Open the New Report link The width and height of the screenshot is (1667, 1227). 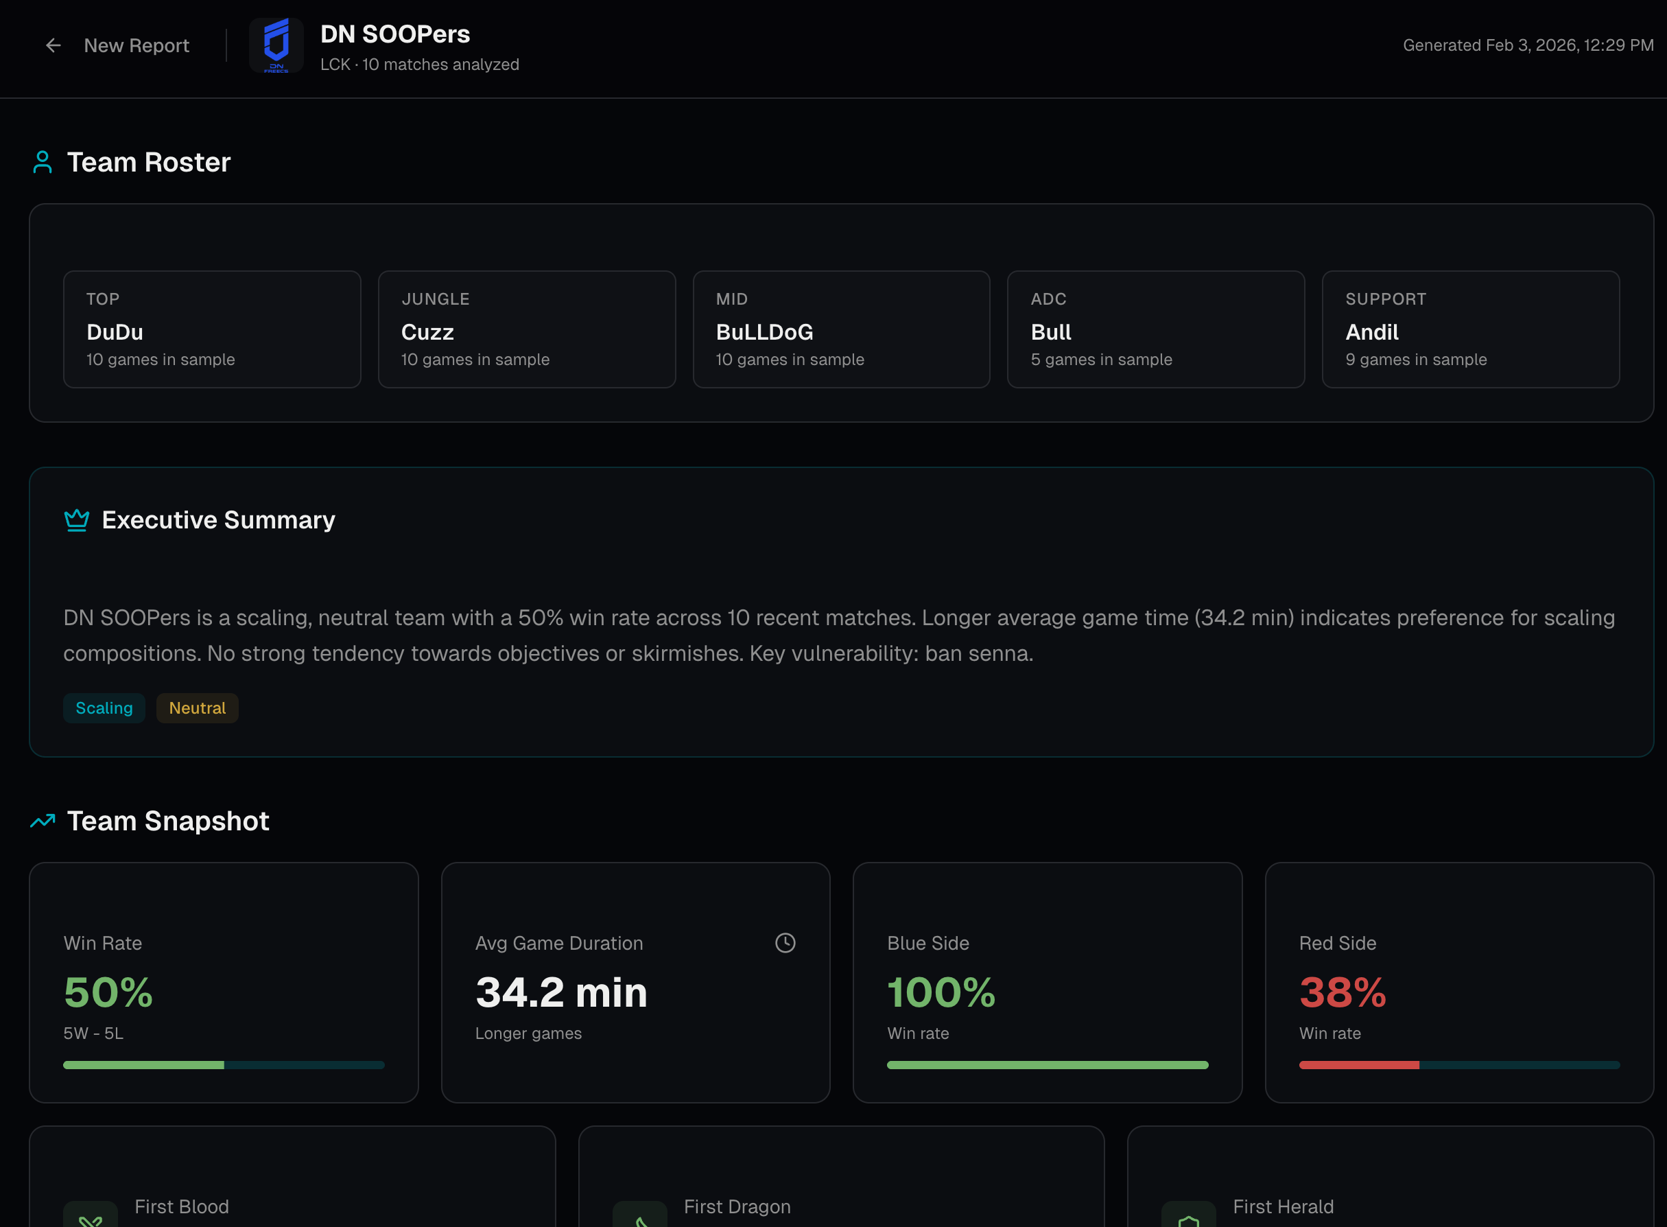[136, 45]
